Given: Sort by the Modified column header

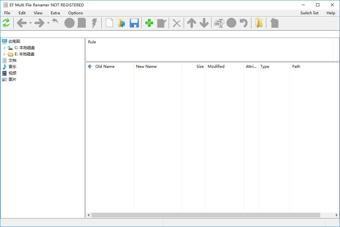Looking at the screenshot, I should tap(225, 67).
